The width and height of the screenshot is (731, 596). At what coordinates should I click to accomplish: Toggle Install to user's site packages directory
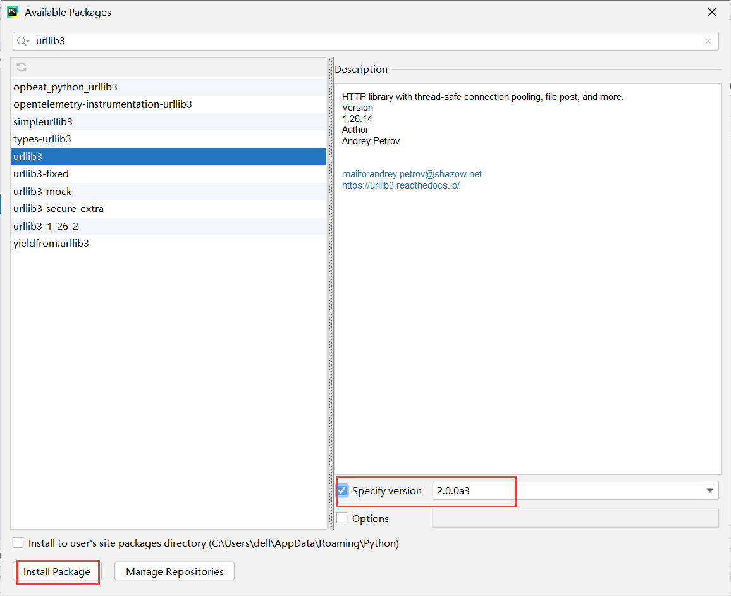(x=18, y=543)
